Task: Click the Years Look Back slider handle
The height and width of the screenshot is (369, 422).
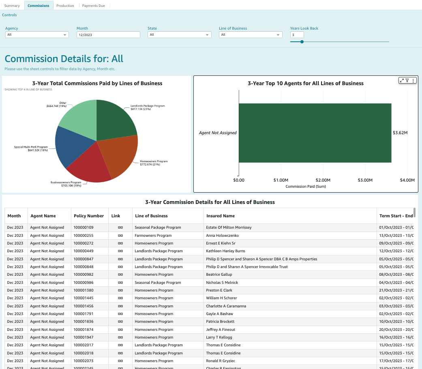Action: click(x=302, y=41)
